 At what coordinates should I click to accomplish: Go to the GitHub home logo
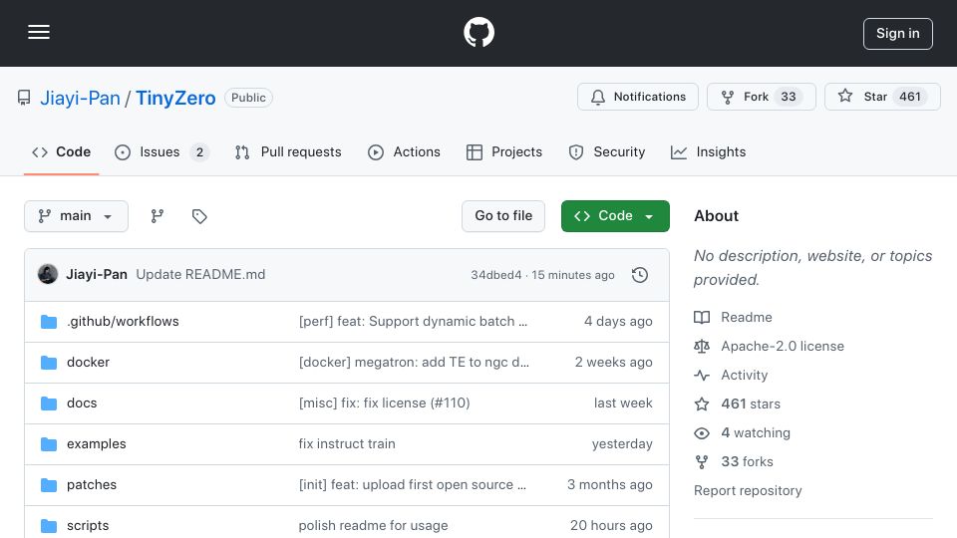coord(478,32)
